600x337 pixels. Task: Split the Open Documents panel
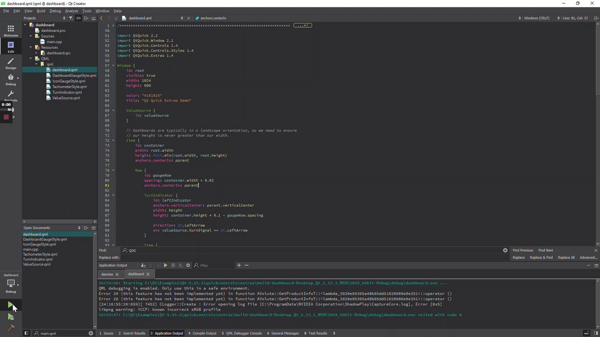pyautogui.click(x=86, y=228)
